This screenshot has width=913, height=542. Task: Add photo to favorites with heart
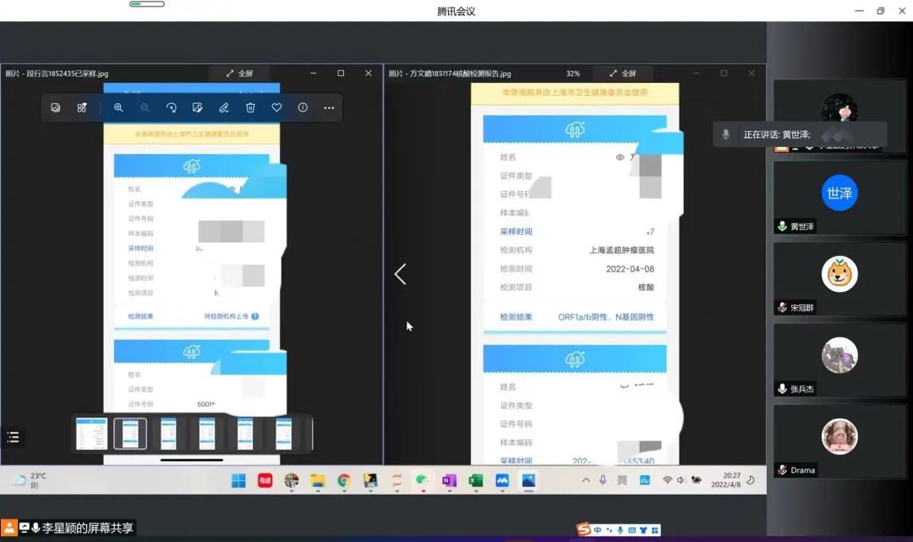point(276,108)
